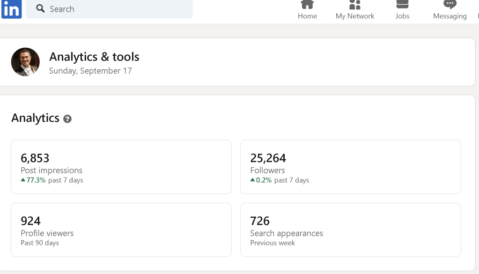Click the 77.3% growth indicator
The image size is (479, 274).
[x=33, y=180]
